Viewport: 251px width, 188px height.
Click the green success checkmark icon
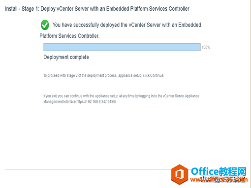(x=45, y=25)
